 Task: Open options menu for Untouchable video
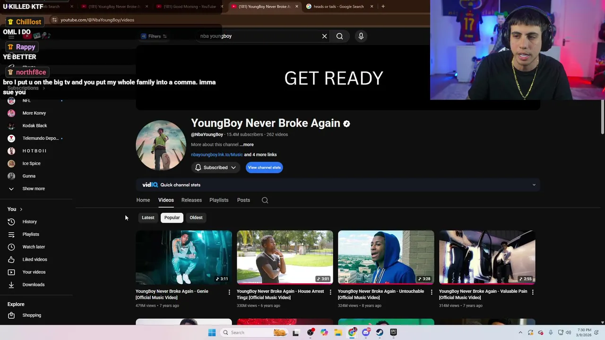tap(432, 292)
